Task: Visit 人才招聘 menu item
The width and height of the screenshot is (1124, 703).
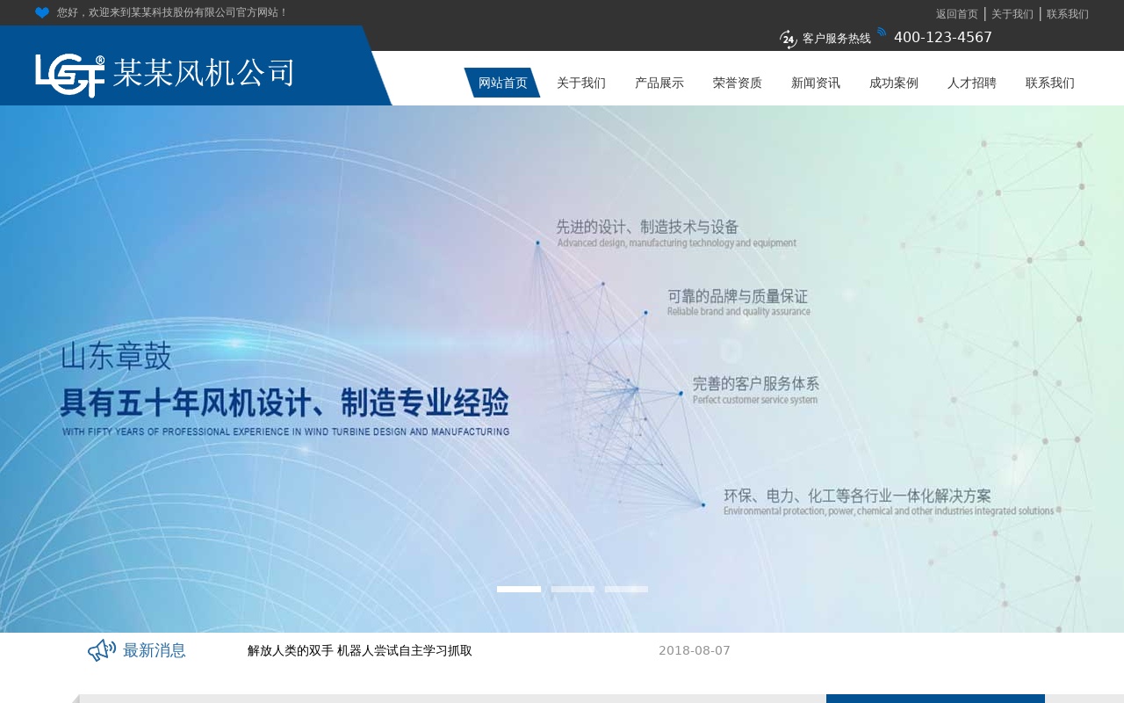Action: tap(972, 83)
